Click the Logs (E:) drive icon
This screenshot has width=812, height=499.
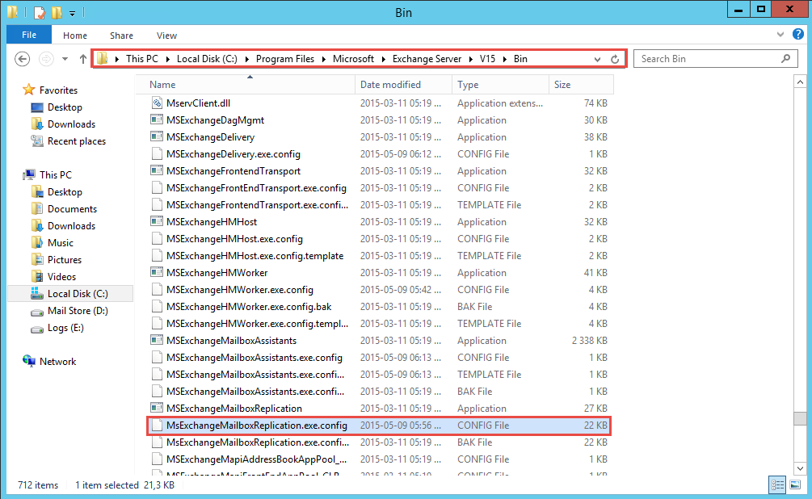tap(37, 329)
